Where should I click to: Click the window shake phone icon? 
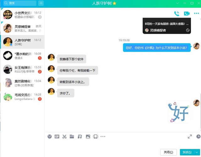[x=95, y=136]
